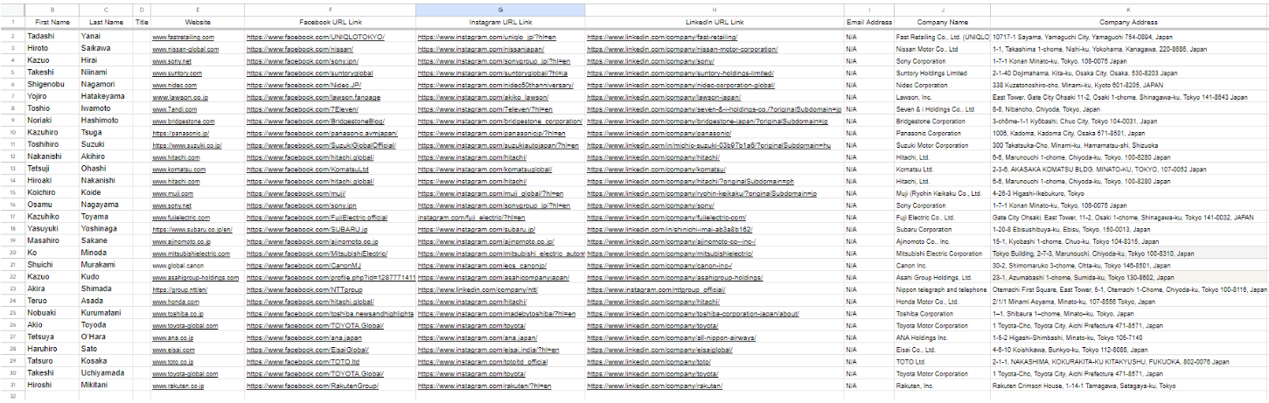
Task: Open the www.fastretailing.com website link
Action: coord(183,38)
